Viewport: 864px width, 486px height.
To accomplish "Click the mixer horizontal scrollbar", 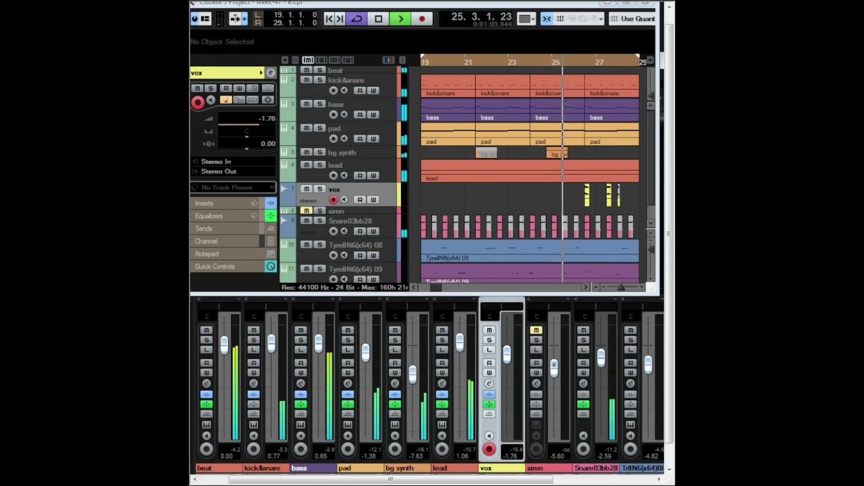I will point(390,479).
